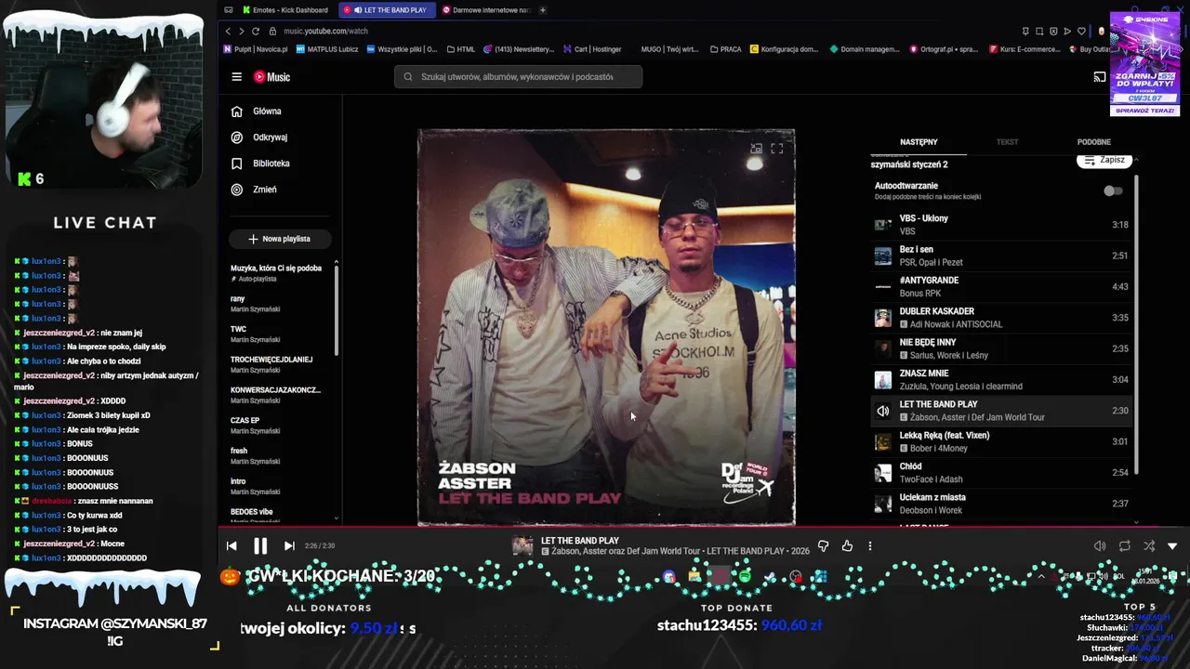Create Nowa playlista
Screen dimensions: 1190x669
[280, 239]
